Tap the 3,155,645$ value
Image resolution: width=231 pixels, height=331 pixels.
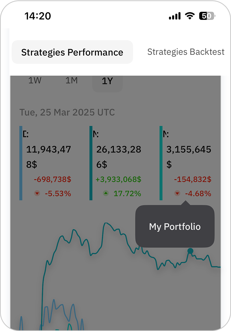tap(189, 156)
